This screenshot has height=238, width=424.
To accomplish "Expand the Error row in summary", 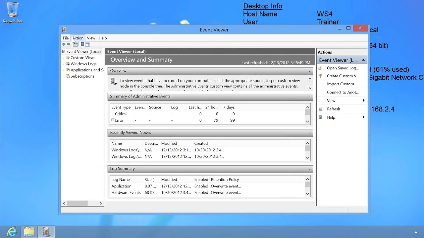I will 113,120.
